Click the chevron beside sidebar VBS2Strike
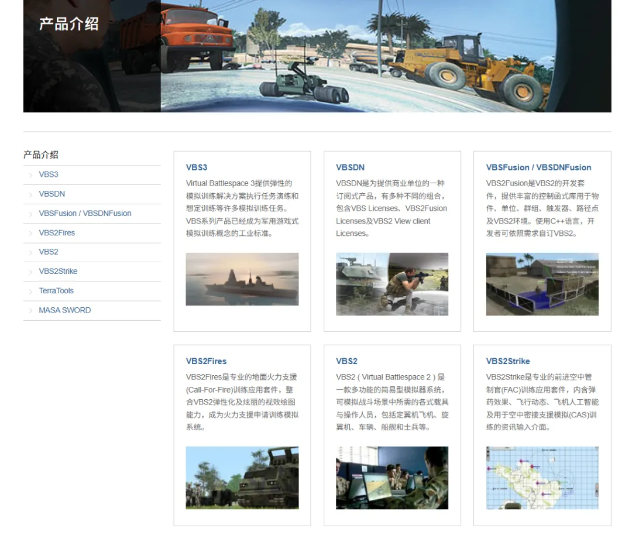 click(x=30, y=272)
